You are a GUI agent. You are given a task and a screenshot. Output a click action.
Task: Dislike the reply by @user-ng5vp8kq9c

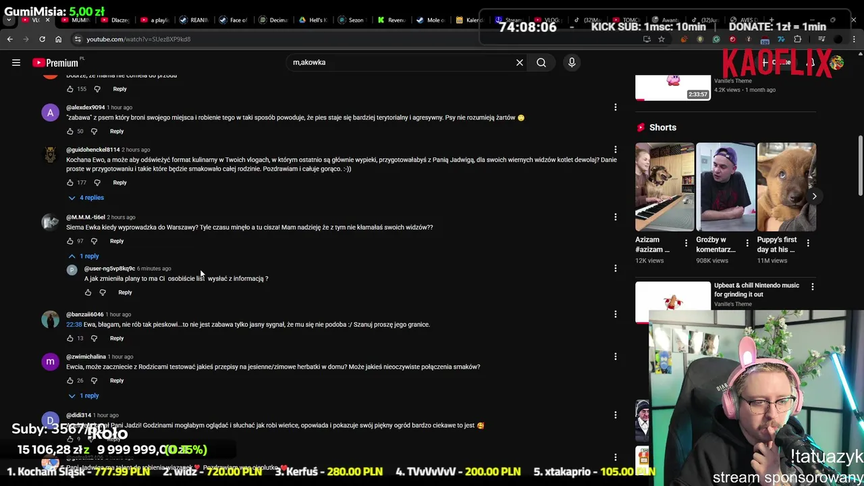[103, 293]
